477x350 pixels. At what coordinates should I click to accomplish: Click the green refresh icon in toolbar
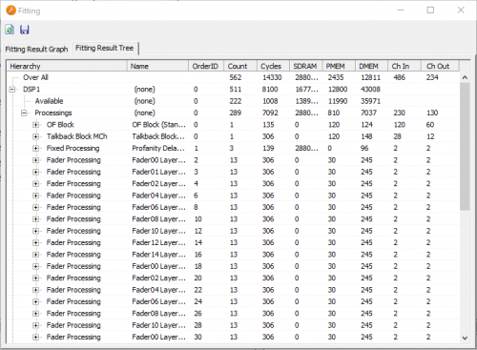click(10, 30)
